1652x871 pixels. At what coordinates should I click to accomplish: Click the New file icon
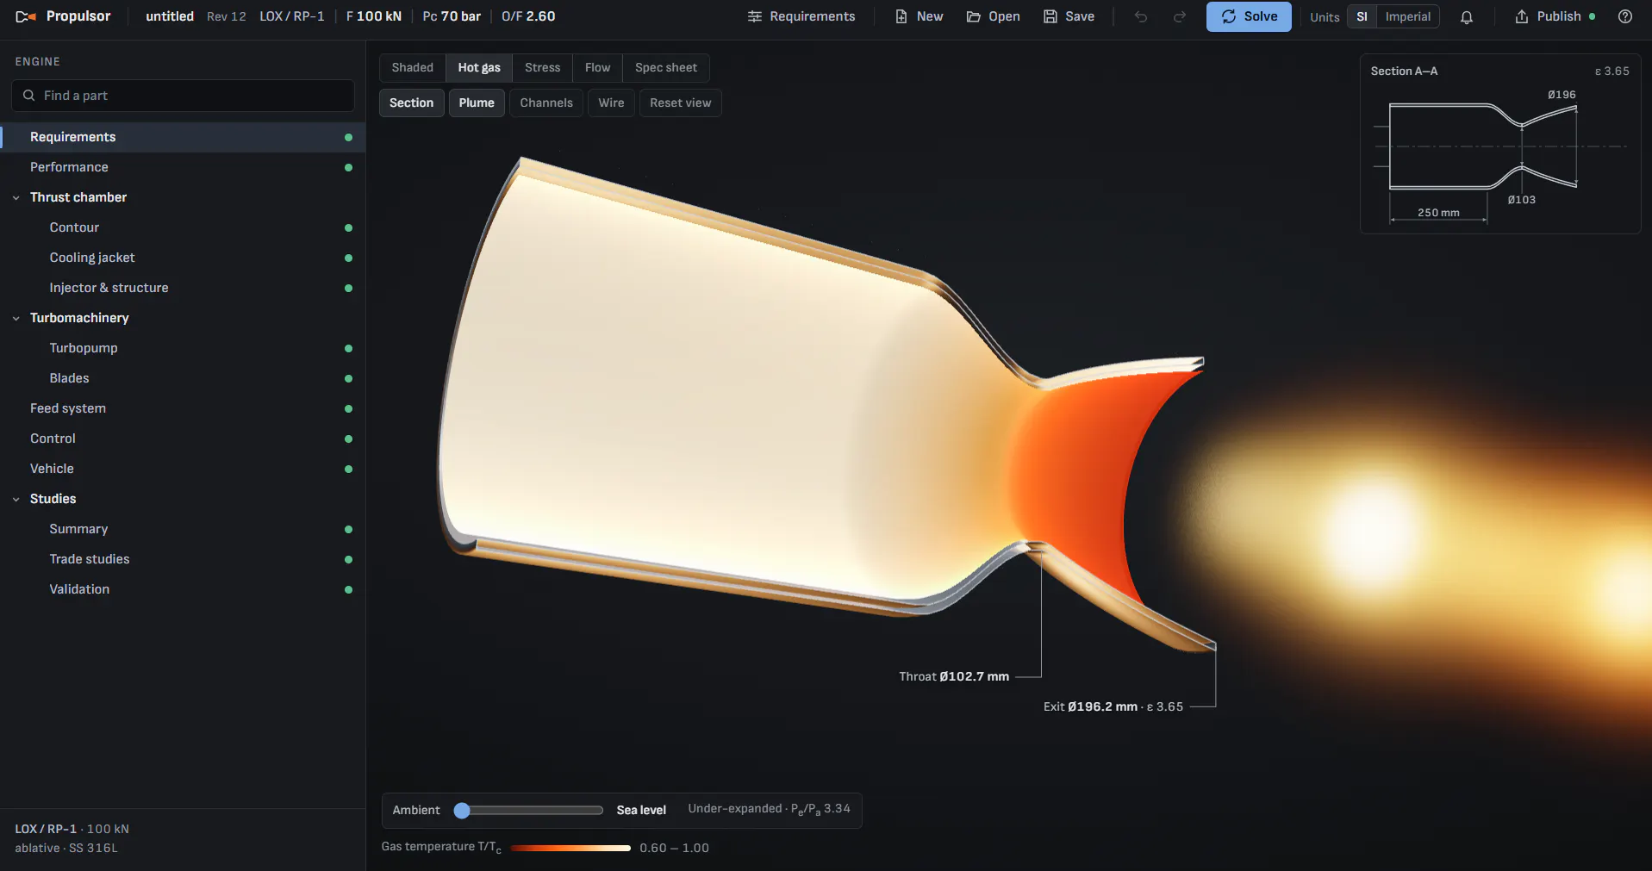[901, 16]
